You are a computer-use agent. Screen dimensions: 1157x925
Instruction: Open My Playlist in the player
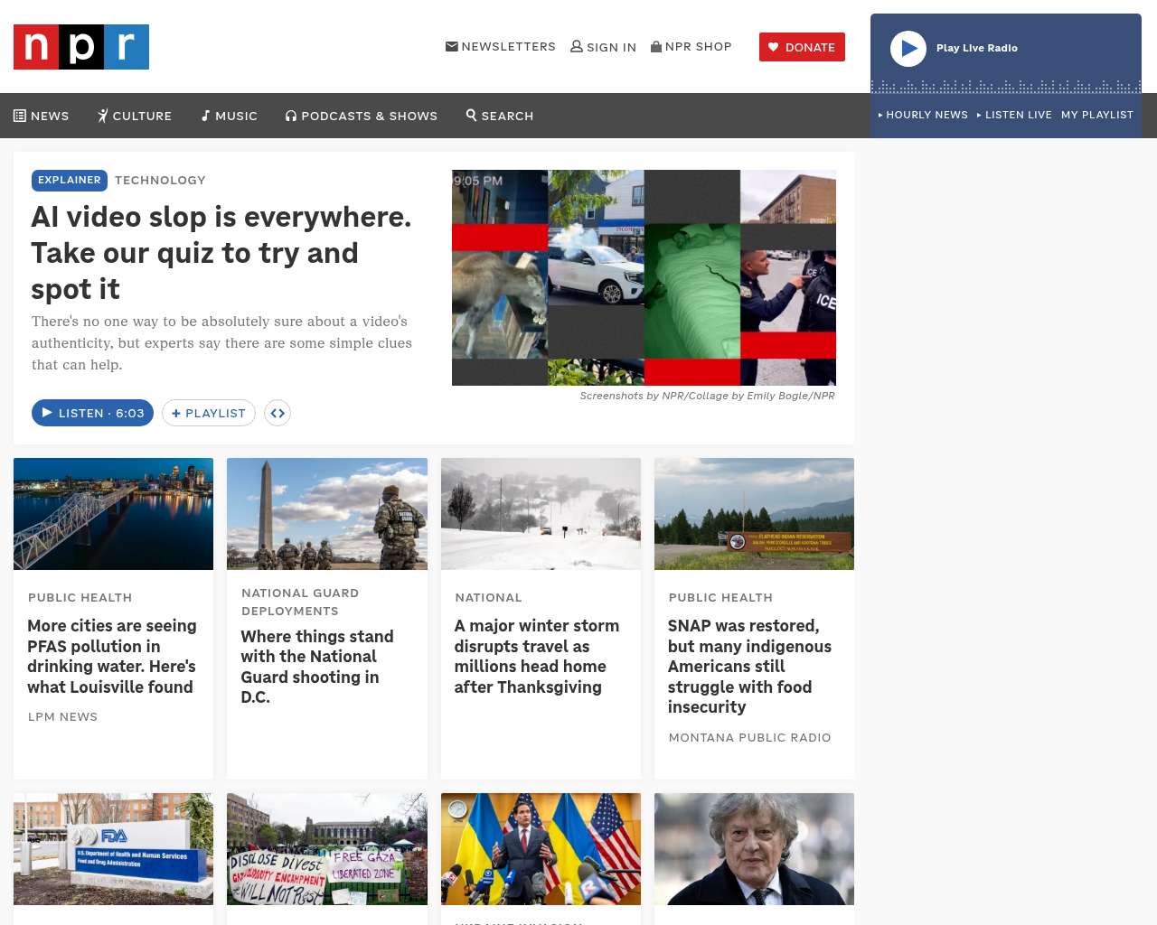pos(1096,115)
